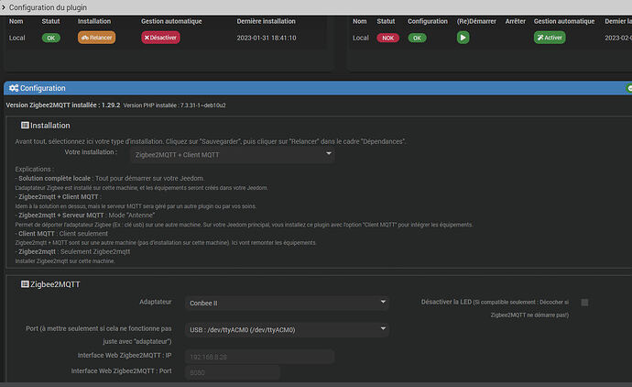This screenshot has width=632, height=387.
Task: Click the green OK Configuration badge in daemon panel
Action: 417,38
